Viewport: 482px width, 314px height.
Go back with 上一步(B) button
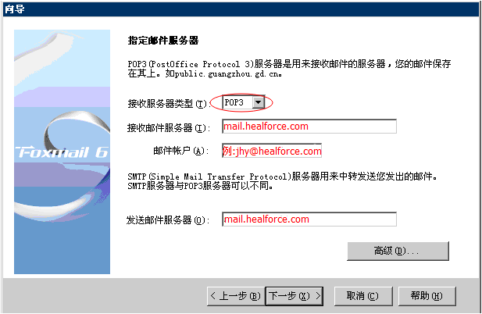(236, 296)
